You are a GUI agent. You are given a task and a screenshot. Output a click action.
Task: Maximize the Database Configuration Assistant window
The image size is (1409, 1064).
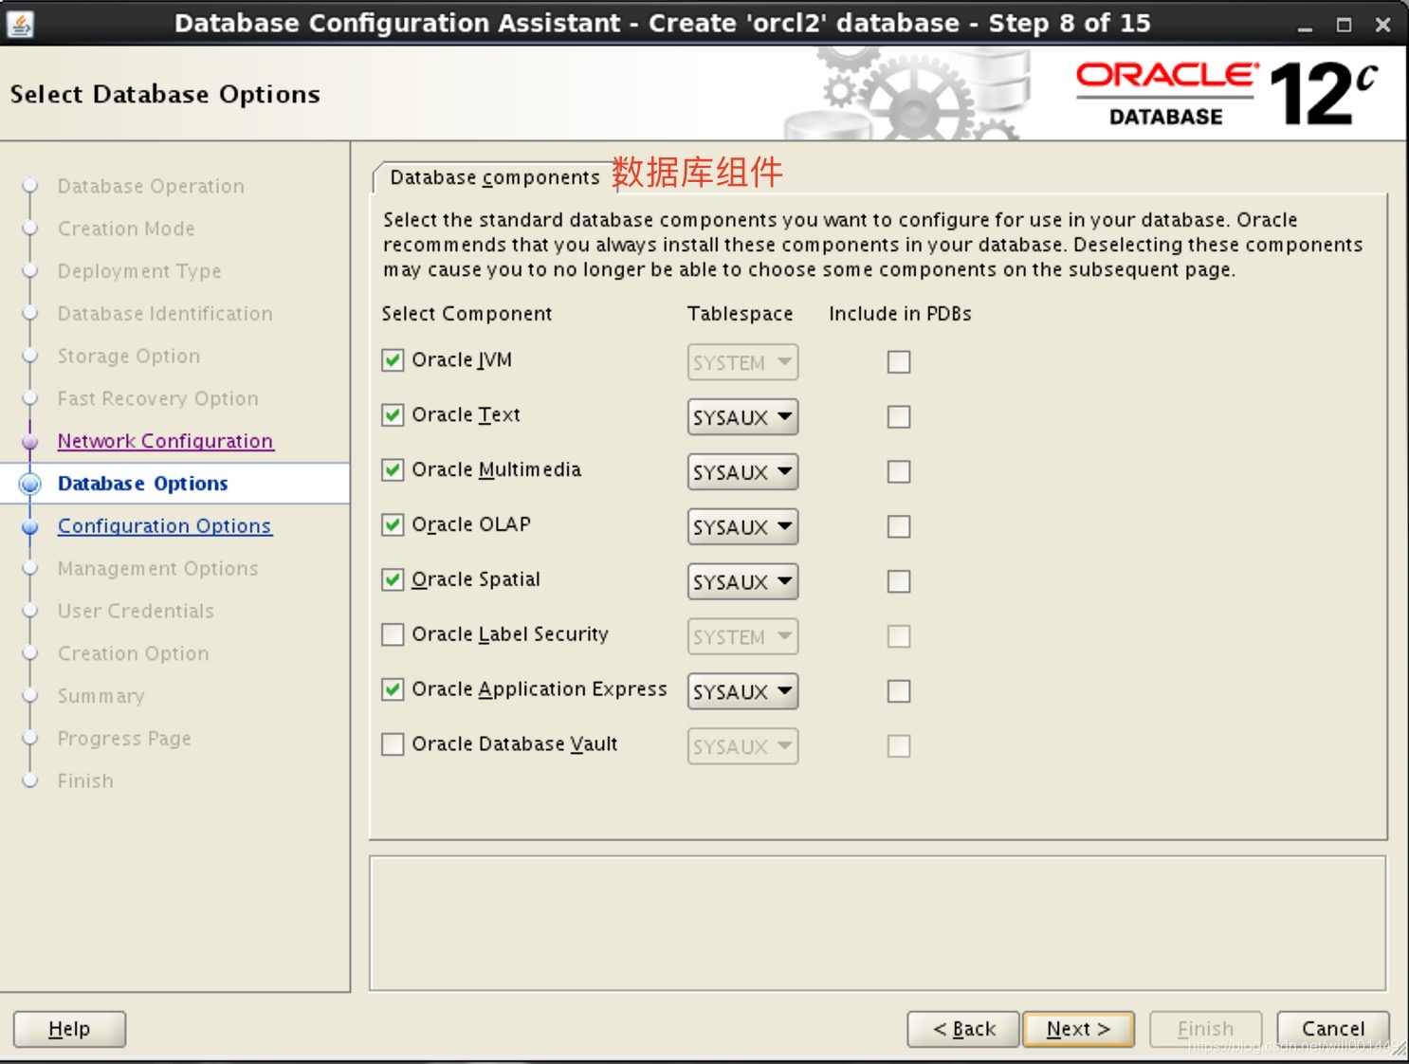1344,25
